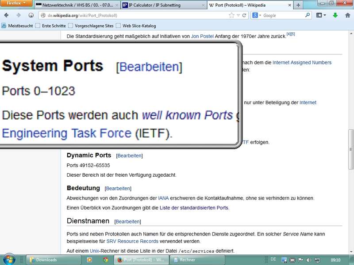Follow the IANA link
Screen dimensions: 354x265
[x=163, y=198]
